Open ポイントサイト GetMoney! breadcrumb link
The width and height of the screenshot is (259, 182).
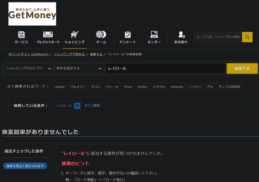point(29,54)
